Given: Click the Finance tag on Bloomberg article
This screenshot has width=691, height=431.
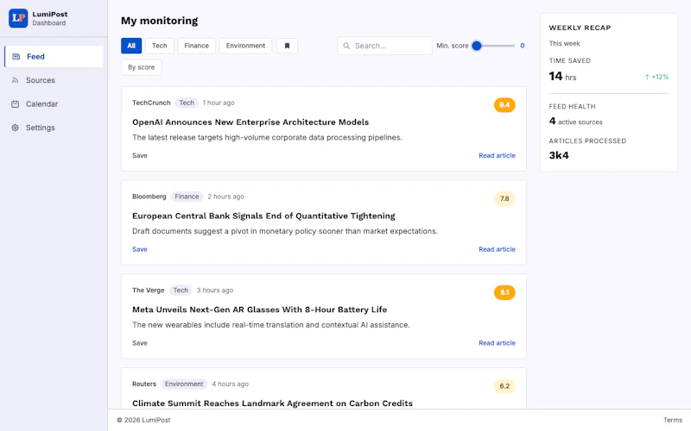Looking at the screenshot, I should click(187, 197).
